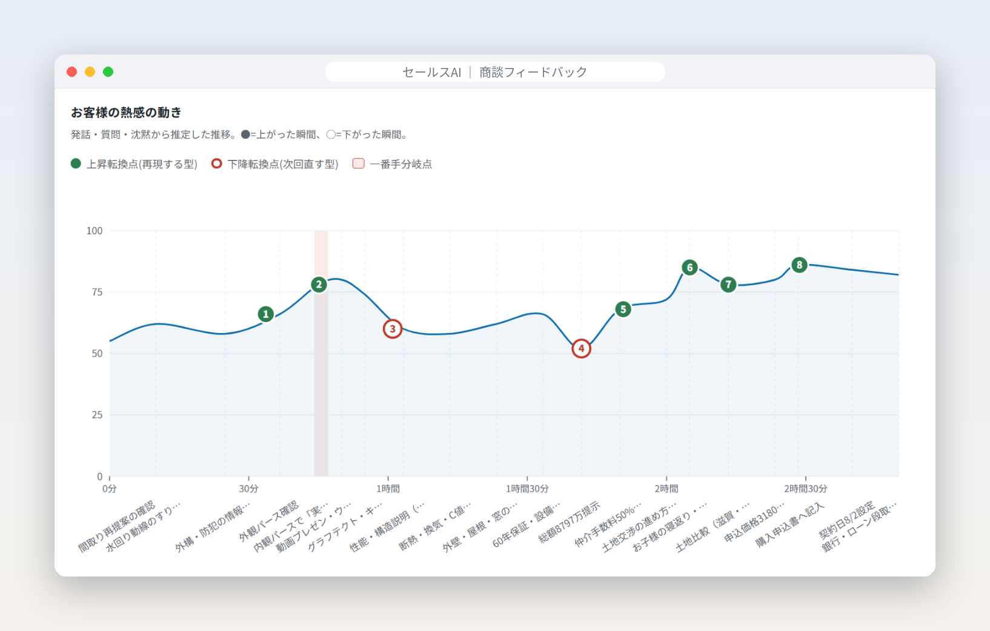
Task: Click the お客様の熱感の動き heading
Action: coord(126,112)
